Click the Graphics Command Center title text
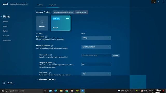The height and width of the screenshot is (93, 166). tap(19, 4)
